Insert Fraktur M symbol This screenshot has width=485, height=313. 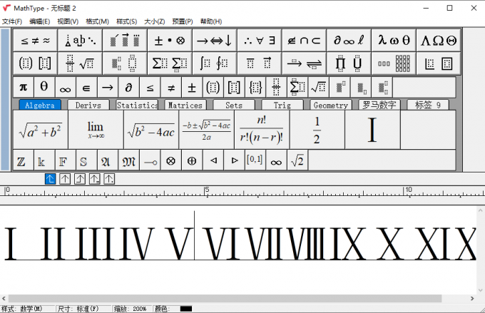point(128,160)
